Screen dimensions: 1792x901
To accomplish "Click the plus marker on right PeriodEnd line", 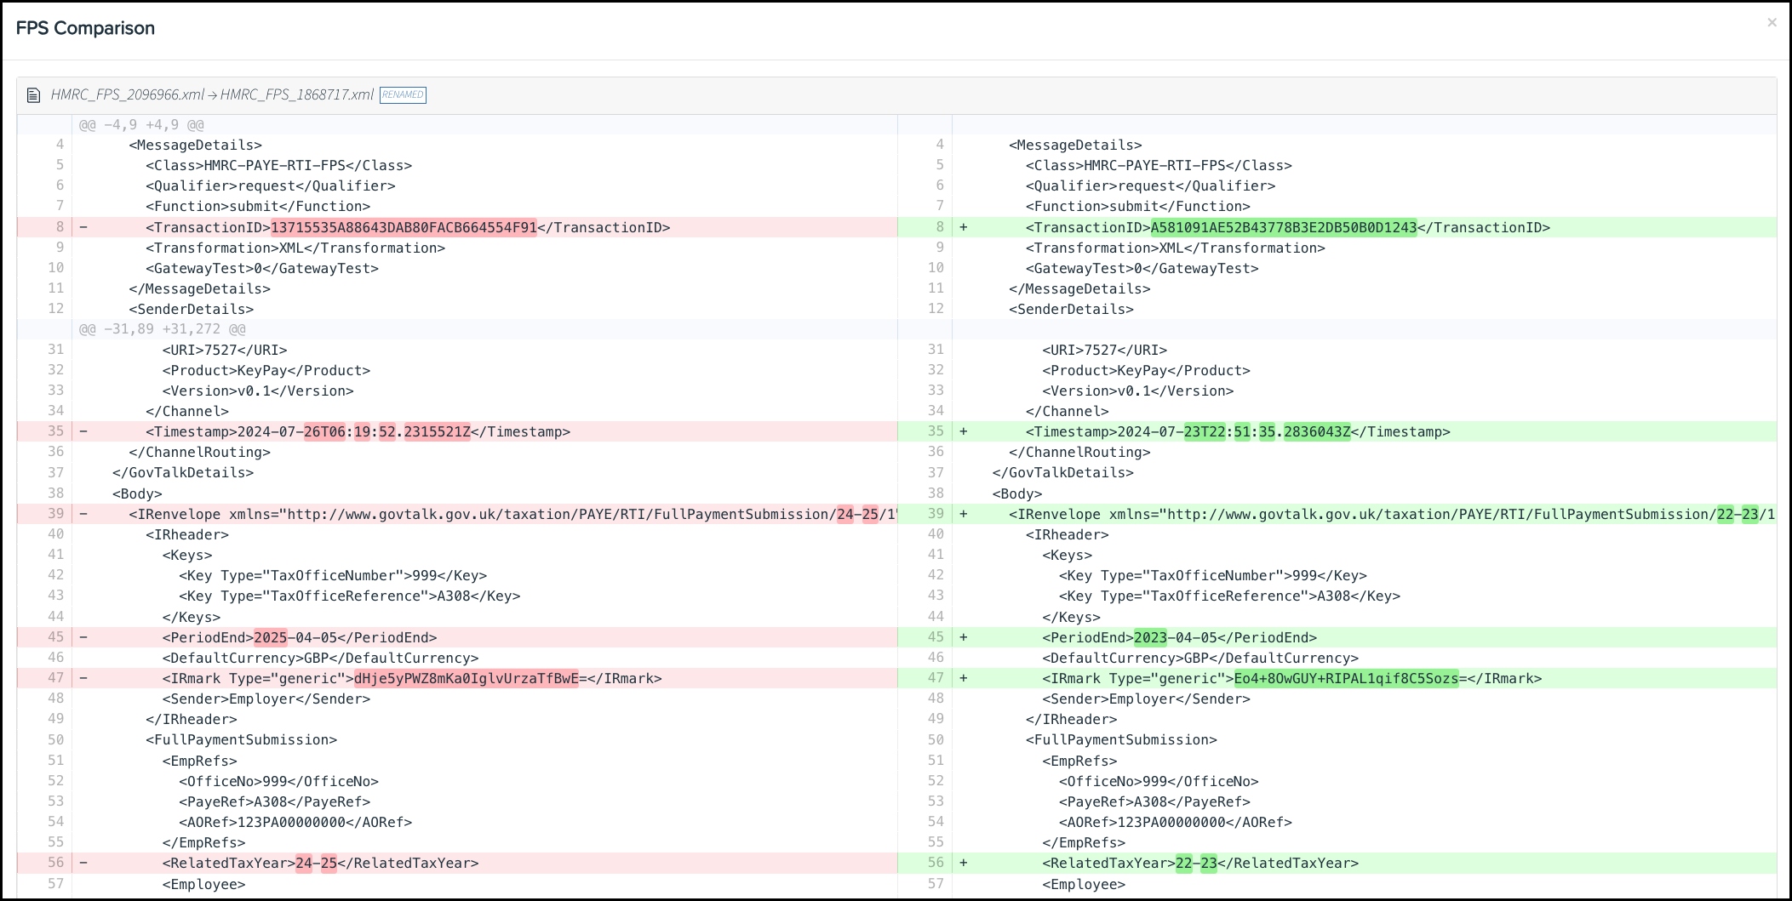I will tap(964, 637).
